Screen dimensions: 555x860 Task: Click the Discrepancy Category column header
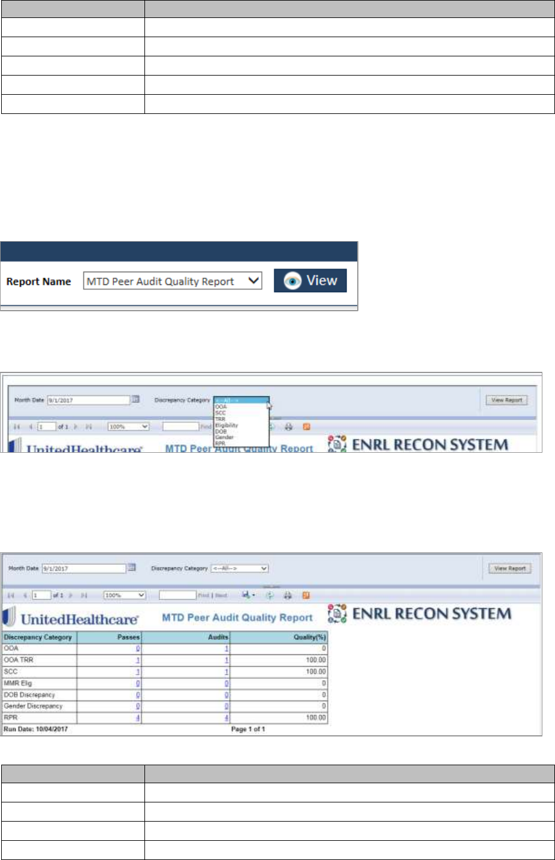point(40,637)
